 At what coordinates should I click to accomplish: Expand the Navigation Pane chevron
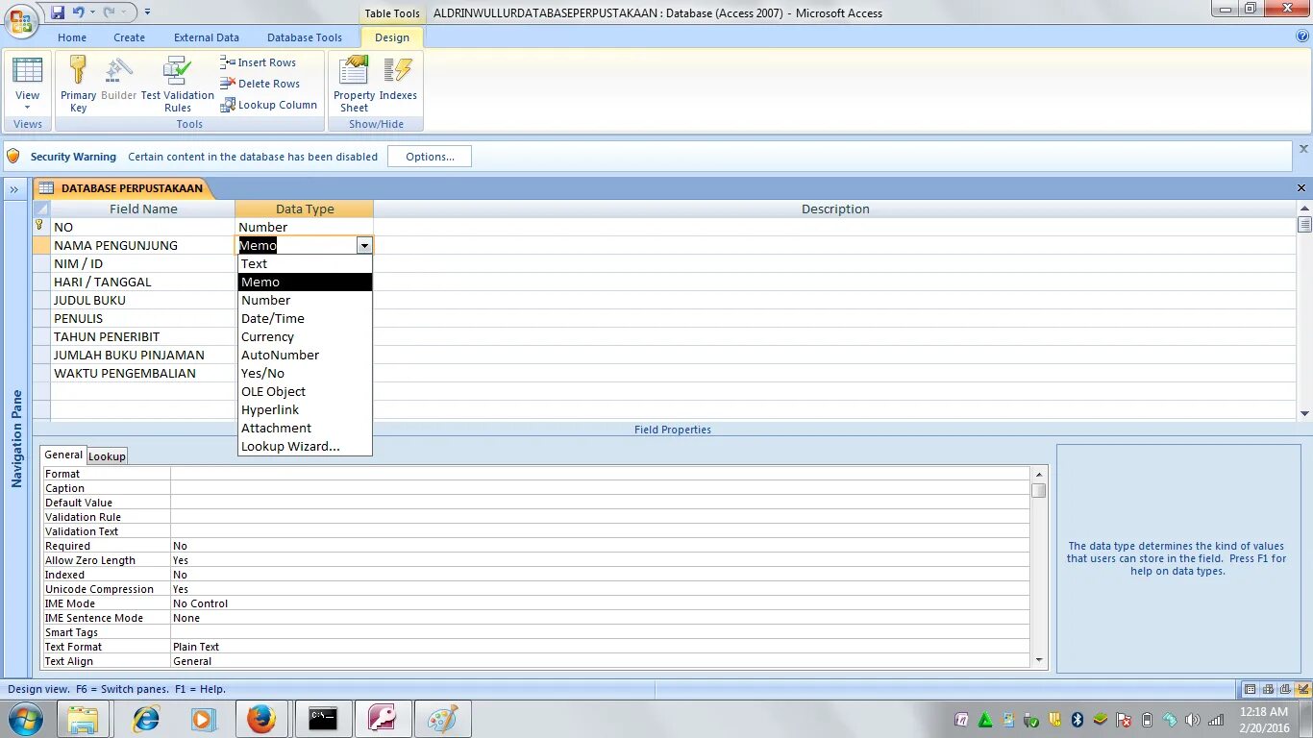pyautogui.click(x=14, y=189)
